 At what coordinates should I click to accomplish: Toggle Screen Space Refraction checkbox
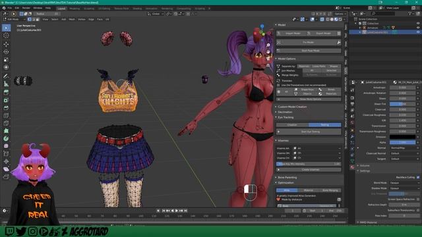click(418, 199)
